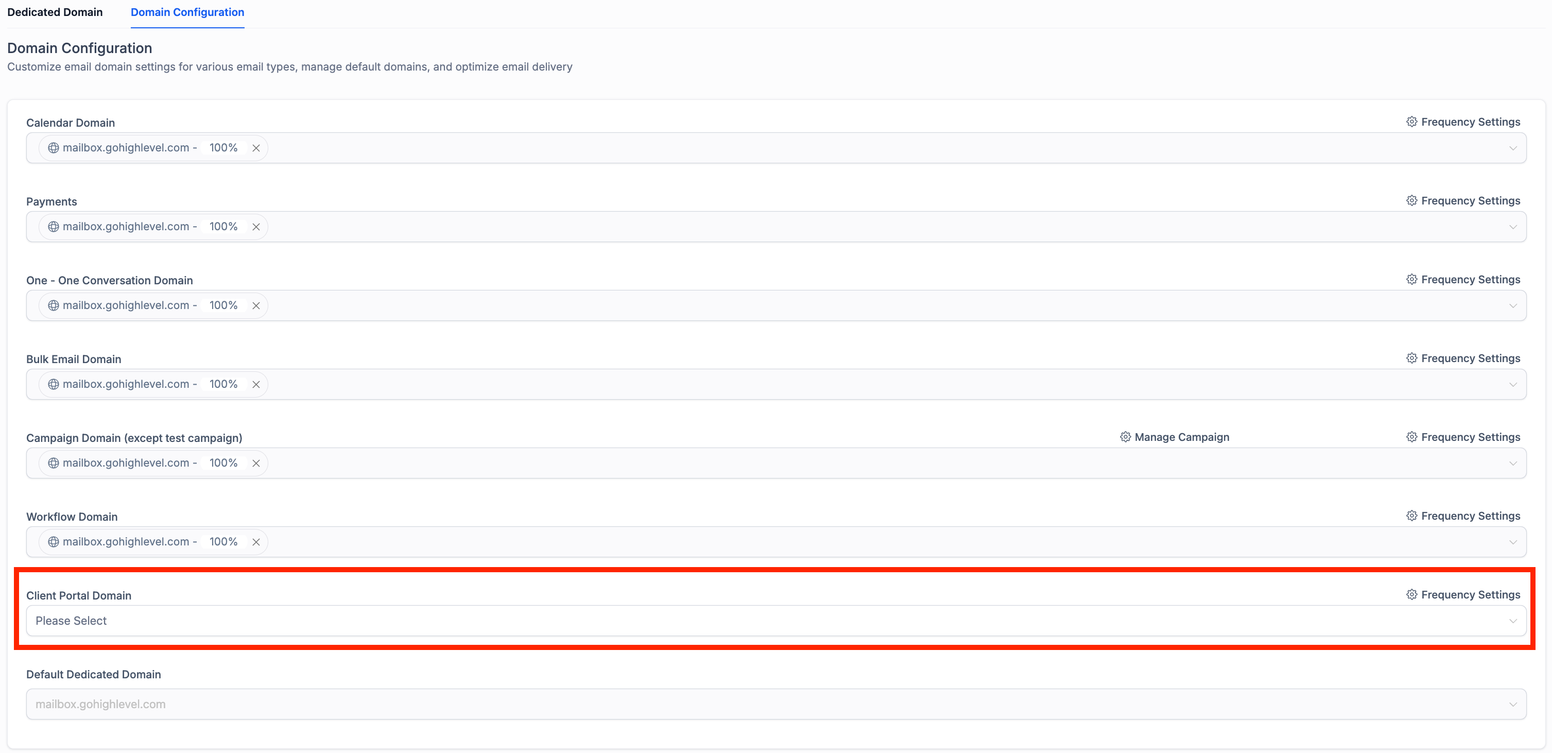The width and height of the screenshot is (1552, 753).
Task: Switch to the Dedicated Domain tab
Action: pyautogui.click(x=55, y=12)
